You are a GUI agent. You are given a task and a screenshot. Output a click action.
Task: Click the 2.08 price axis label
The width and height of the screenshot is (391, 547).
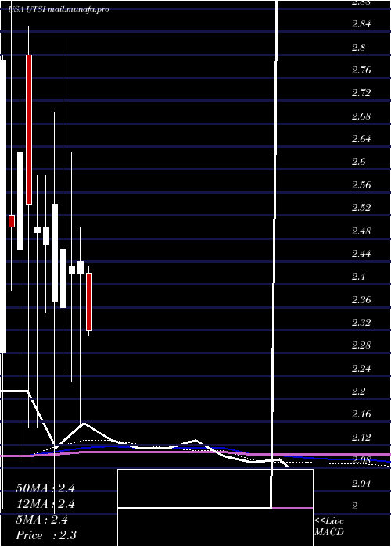361,460
